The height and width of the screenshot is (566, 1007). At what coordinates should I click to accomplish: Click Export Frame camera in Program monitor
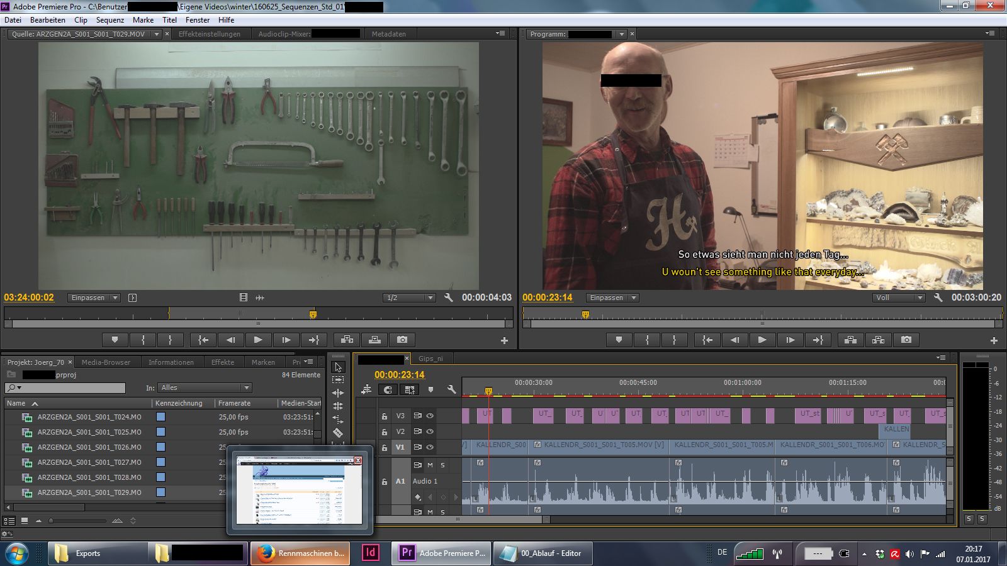pyautogui.click(x=906, y=340)
